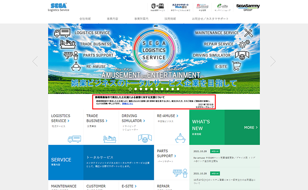This screenshot has height=190, width=308.
Task: Select the steering wheel Driving Simulator icon
Action: [x=145, y=139]
